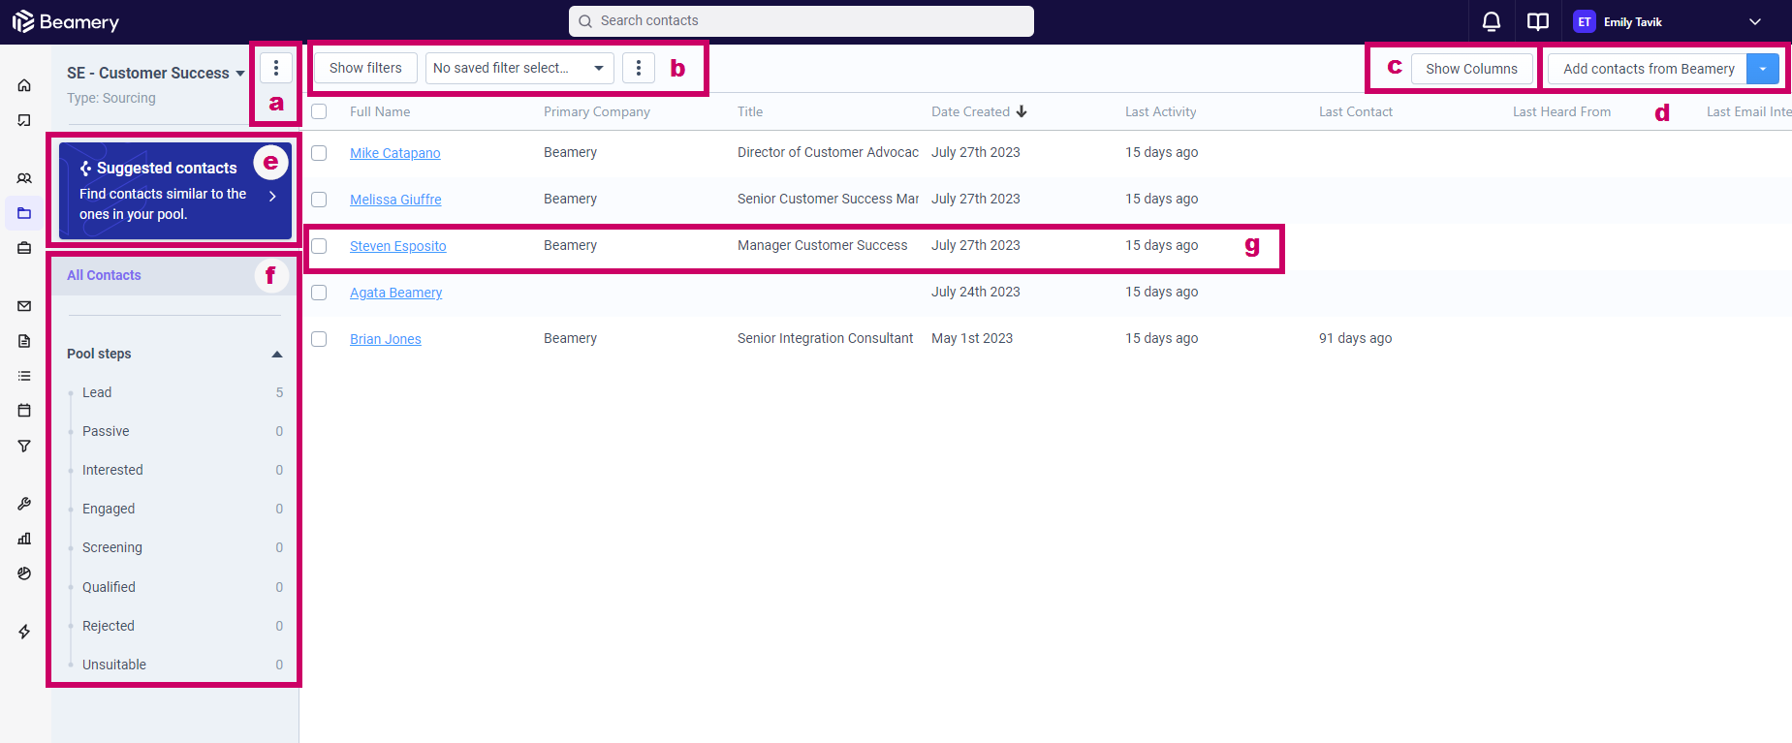Viewport: 1792px width, 743px height.
Task: Click the Show Columns button
Action: click(x=1471, y=69)
